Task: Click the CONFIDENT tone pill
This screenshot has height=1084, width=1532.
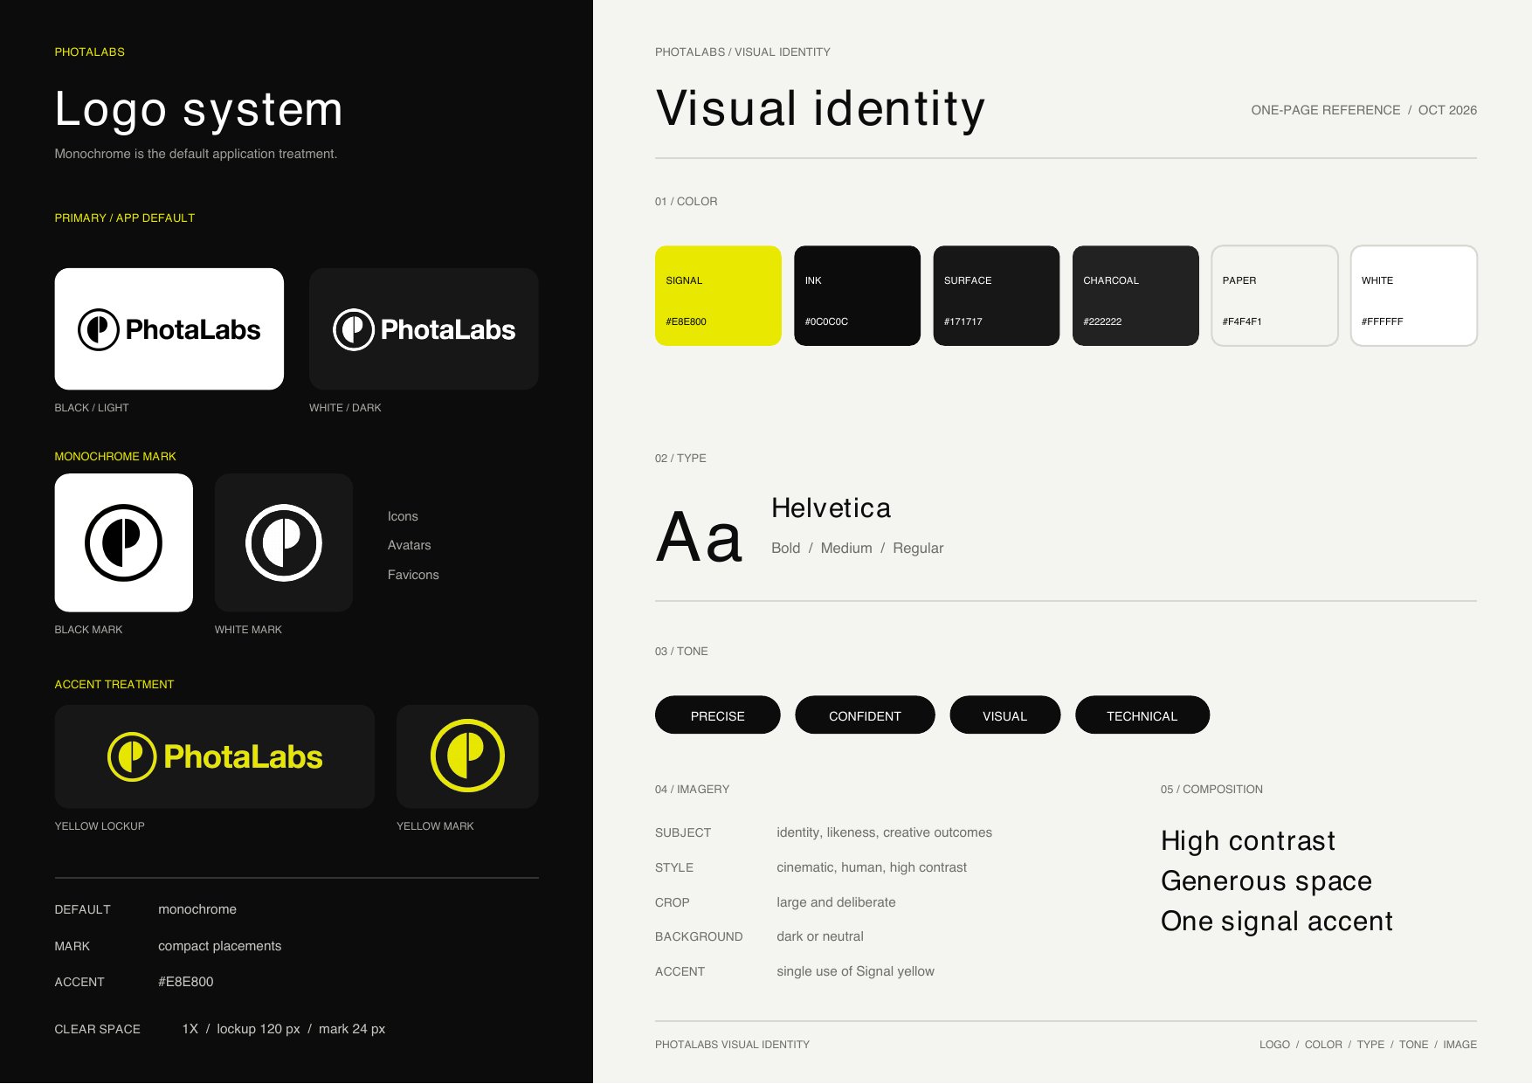Action: [x=865, y=715]
